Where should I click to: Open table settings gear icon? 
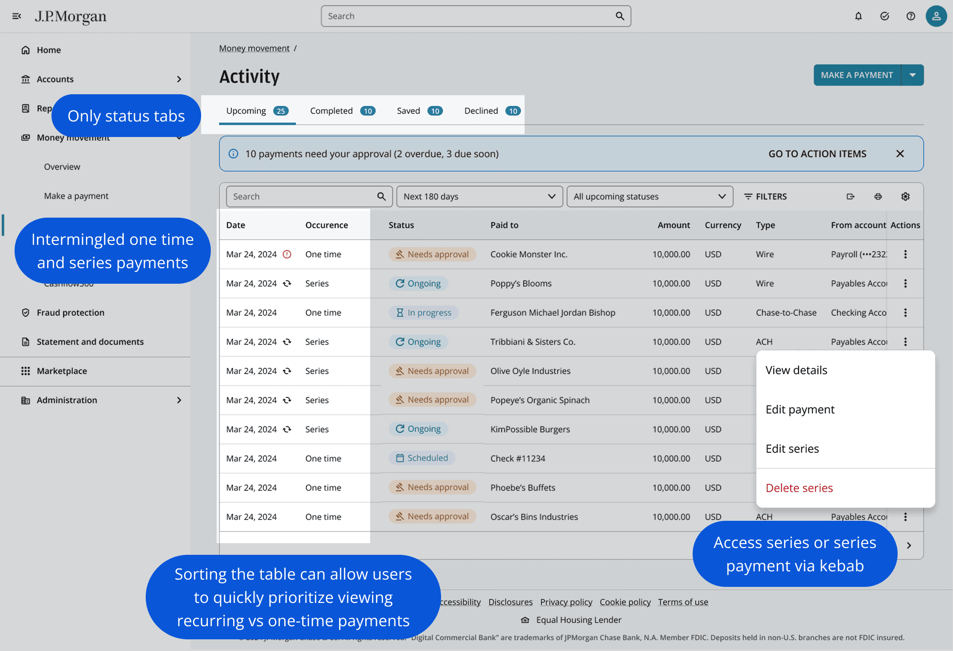905,196
